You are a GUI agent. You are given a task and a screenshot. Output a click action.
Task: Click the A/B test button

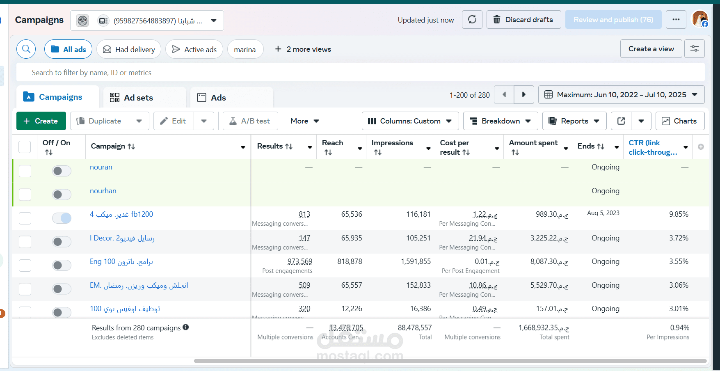[250, 121]
